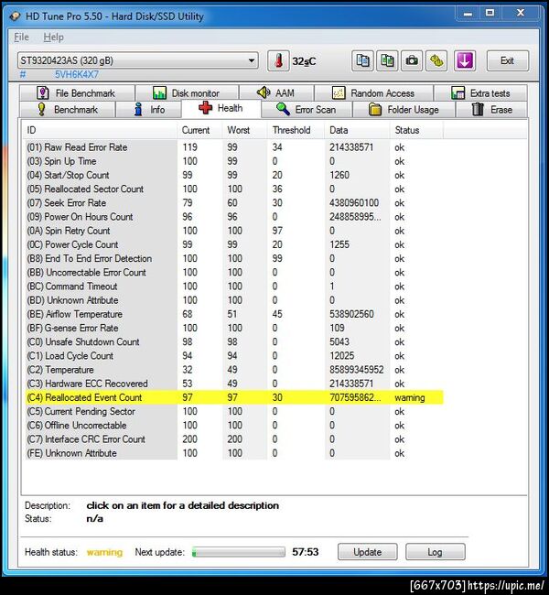Image resolution: width=549 pixels, height=595 pixels.
Task: Switch to the Error Scan tab
Action: 307,110
